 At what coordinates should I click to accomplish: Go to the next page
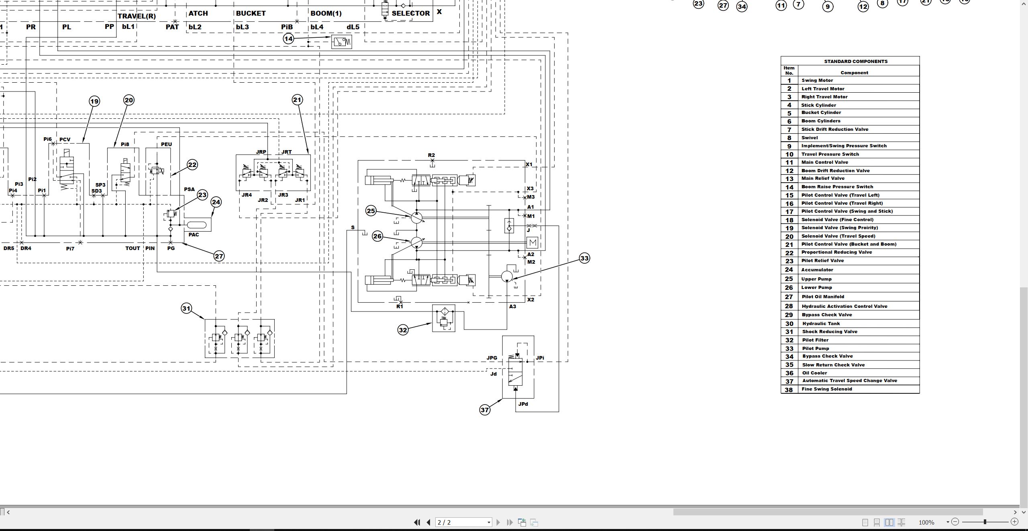pos(498,522)
